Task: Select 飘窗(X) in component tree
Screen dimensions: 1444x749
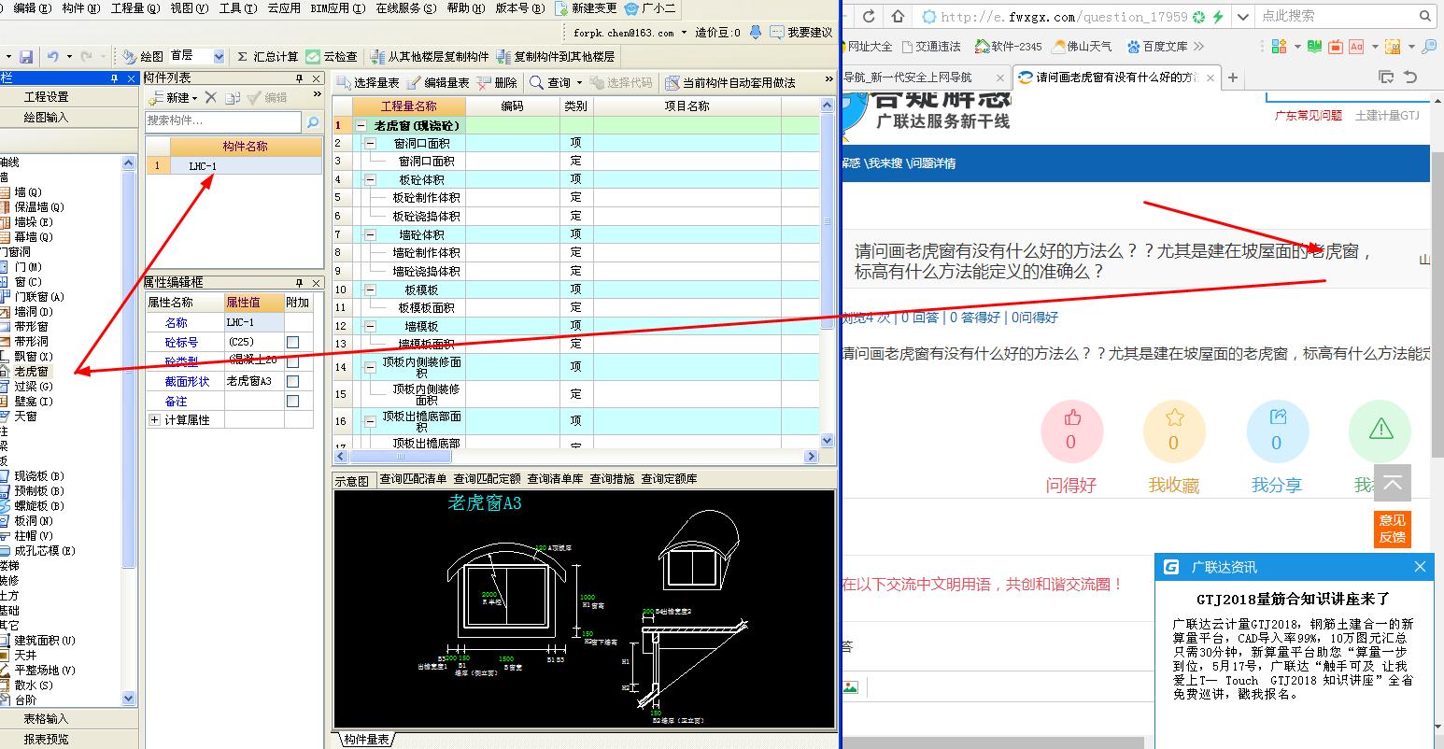Action: tap(34, 357)
